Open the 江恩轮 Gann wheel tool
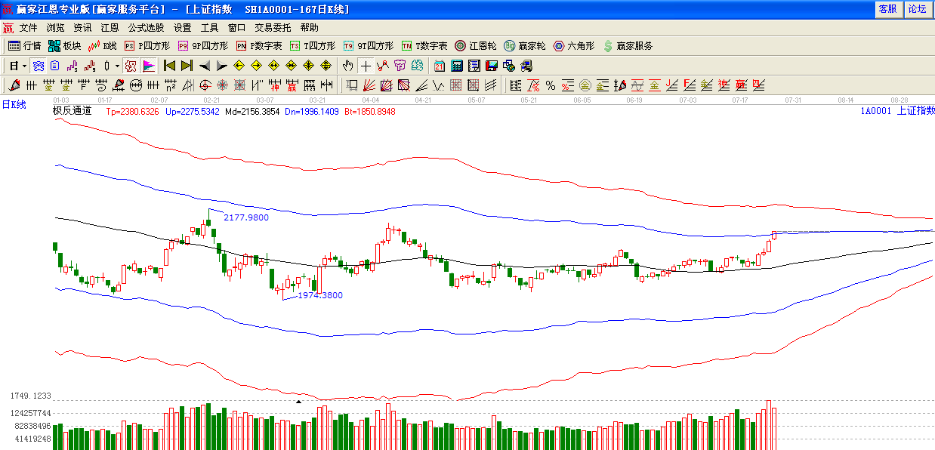The height and width of the screenshot is (450, 935). (476, 46)
